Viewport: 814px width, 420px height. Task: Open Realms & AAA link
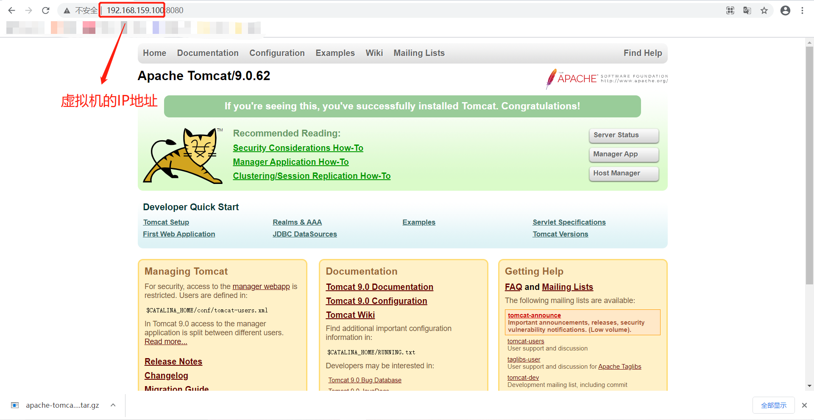point(297,222)
